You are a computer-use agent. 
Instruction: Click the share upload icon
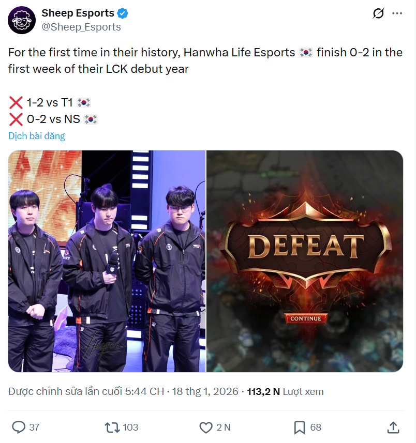pyautogui.click(x=393, y=427)
